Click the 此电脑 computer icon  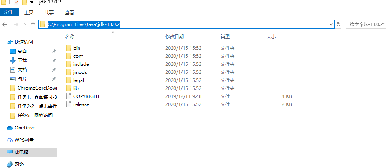point(9,152)
